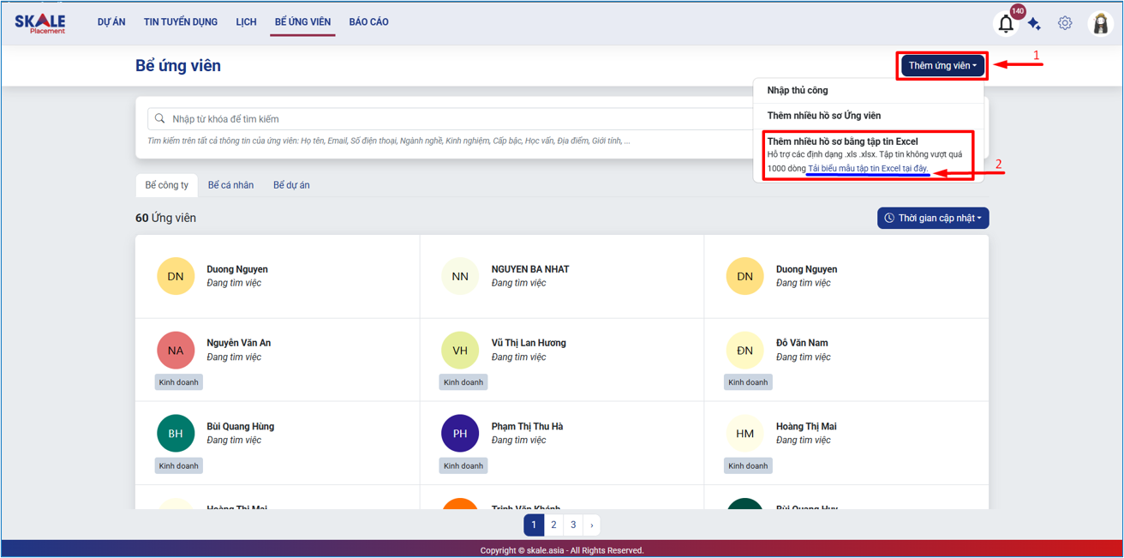Click the Tải biểu mẫu tập tin Excel link

point(868,169)
